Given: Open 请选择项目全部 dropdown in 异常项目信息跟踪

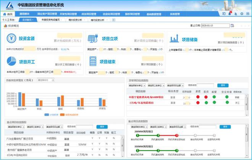Looking at the screenshot, I should [x=175, y=86].
